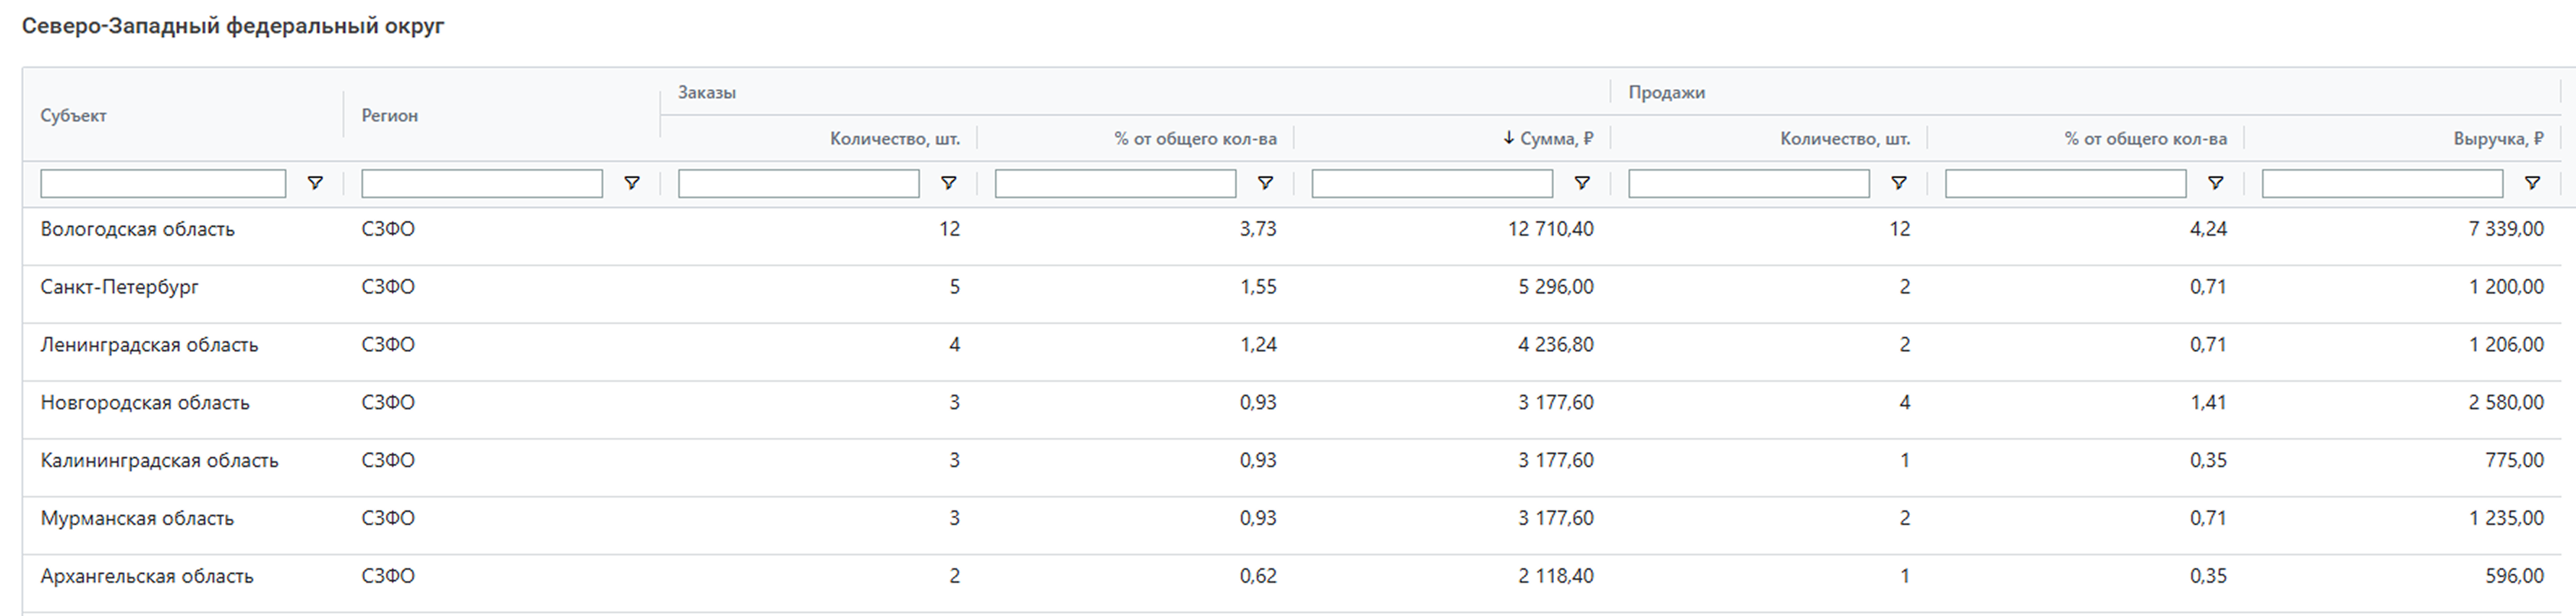Click filter icon for orders % от общего кол-ва
Viewport: 2576px width, 616px height.
coord(1265,183)
